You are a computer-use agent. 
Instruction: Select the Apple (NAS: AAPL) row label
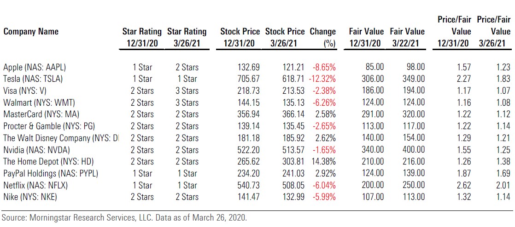tap(35, 67)
